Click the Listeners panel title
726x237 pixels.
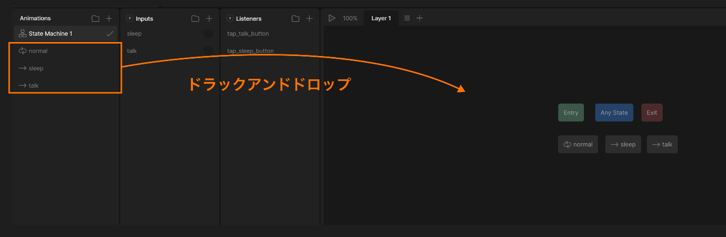(x=249, y=19)
